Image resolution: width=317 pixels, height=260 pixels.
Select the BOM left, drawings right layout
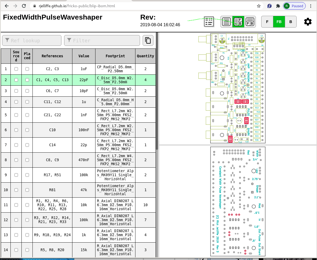(238, 22)
